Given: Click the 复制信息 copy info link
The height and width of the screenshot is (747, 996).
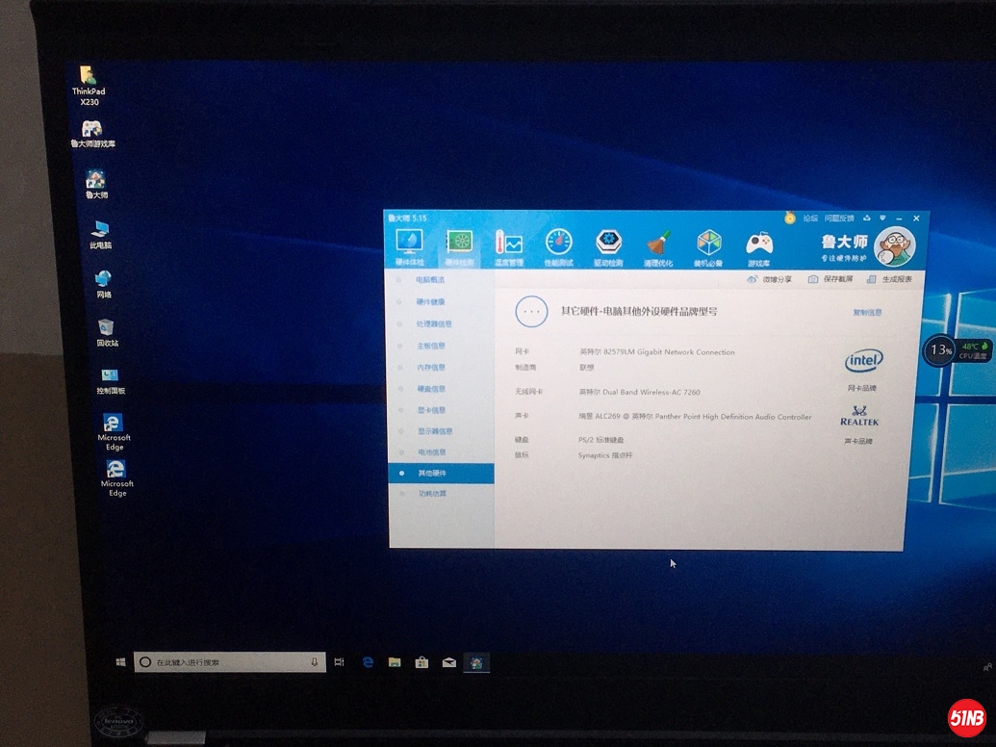Looking at the screenshot, I should (x=866, y=312).
